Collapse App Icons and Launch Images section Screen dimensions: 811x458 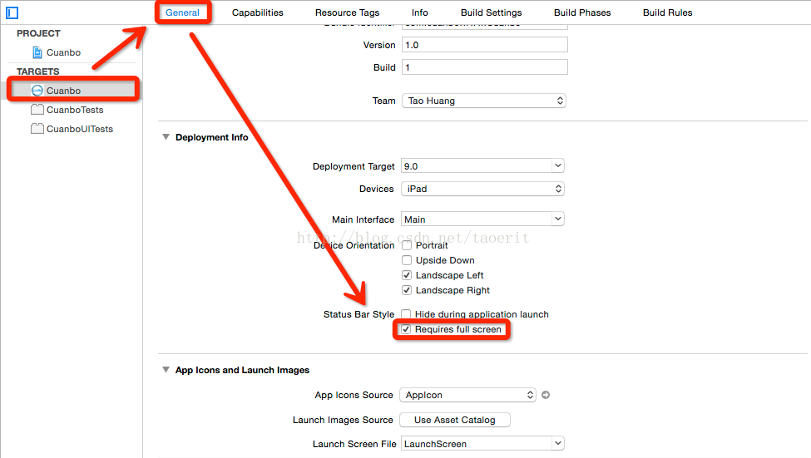[x=166, y=370]
